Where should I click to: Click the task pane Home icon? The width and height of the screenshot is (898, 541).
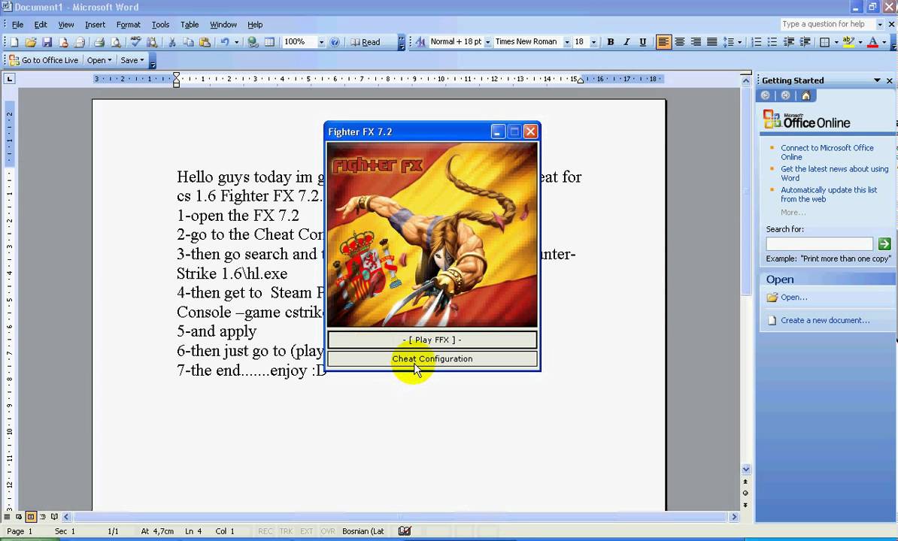click(805, 95)
